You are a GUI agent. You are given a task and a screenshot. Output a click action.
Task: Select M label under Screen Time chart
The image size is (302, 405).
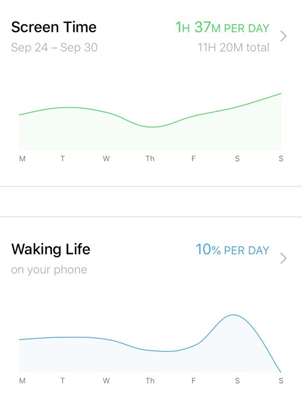click(22, 159)
